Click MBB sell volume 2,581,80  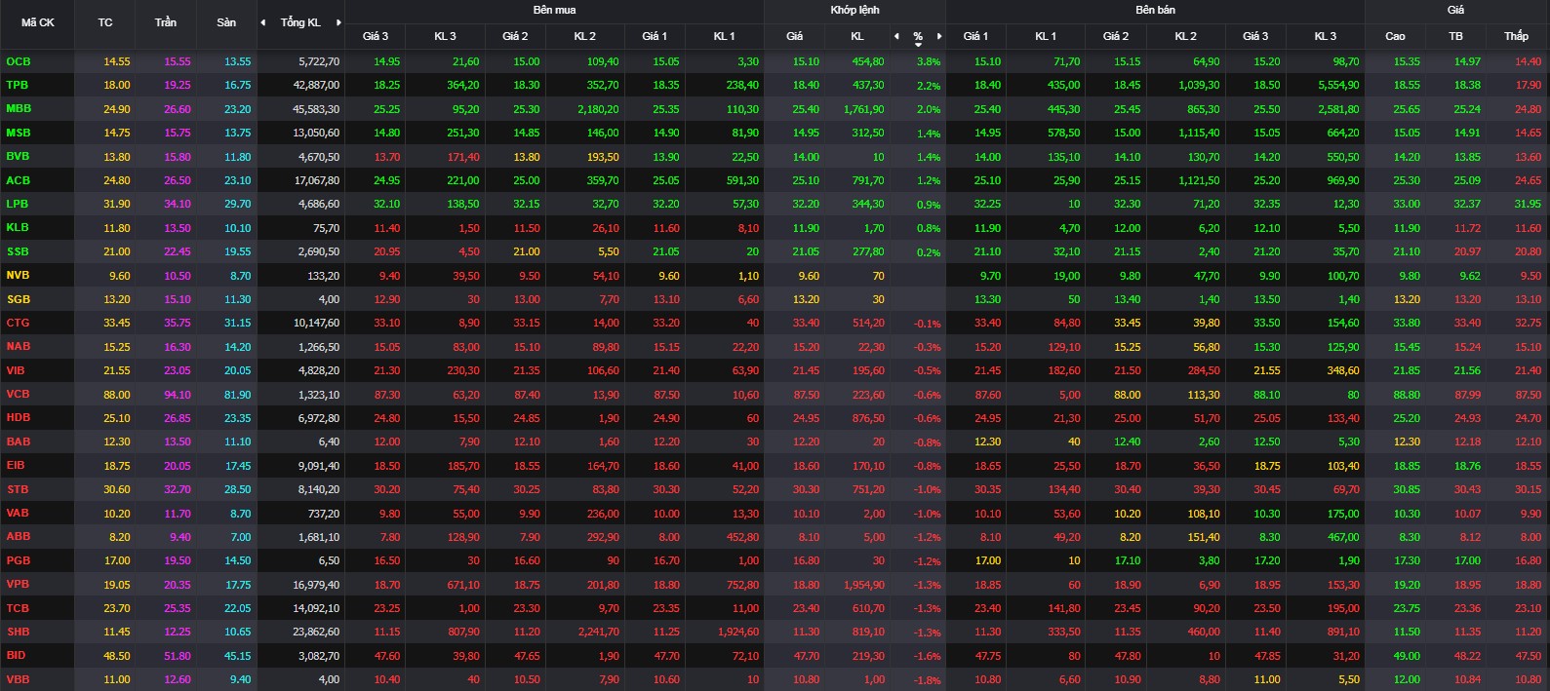click(x=1338, y=109)
